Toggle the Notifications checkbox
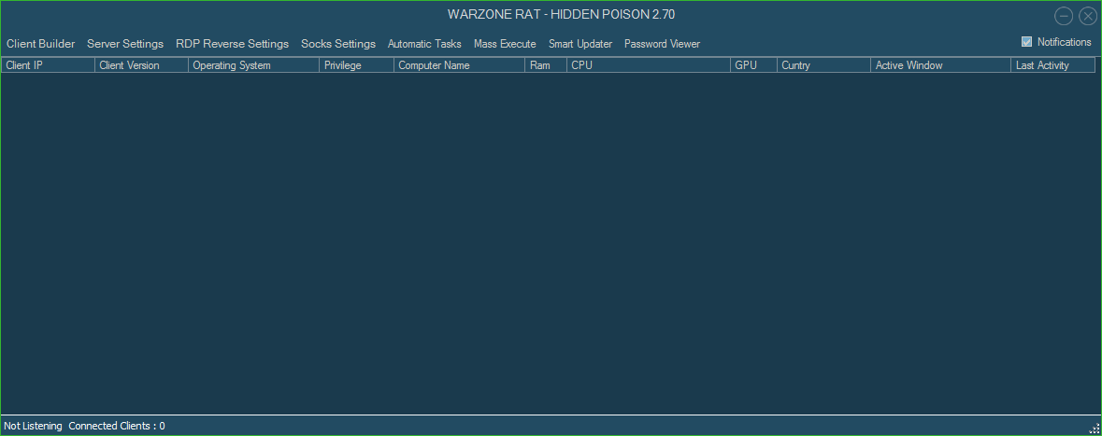The image size is (1102, 436). 1027,42
